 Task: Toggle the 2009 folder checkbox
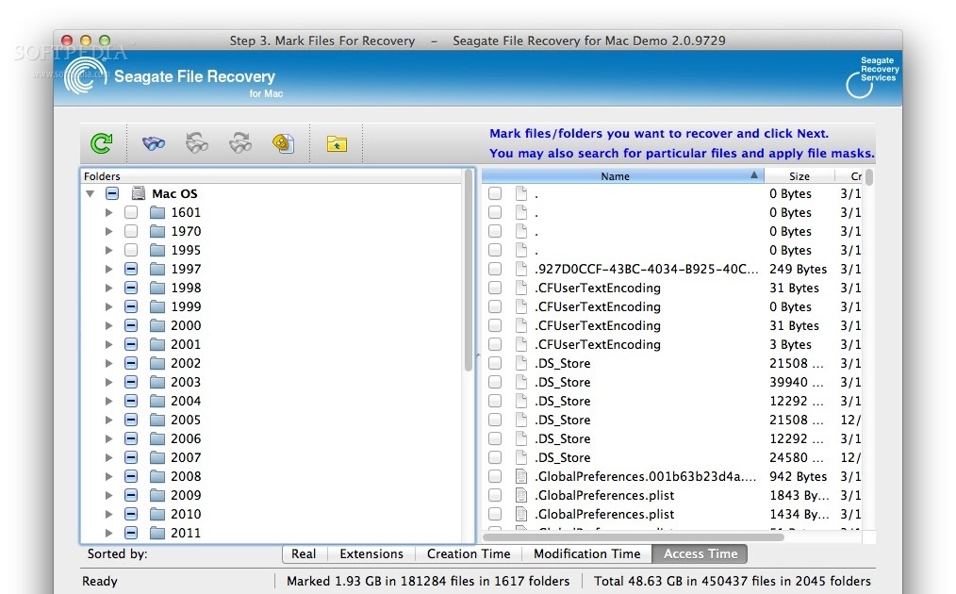click(131, 495)
